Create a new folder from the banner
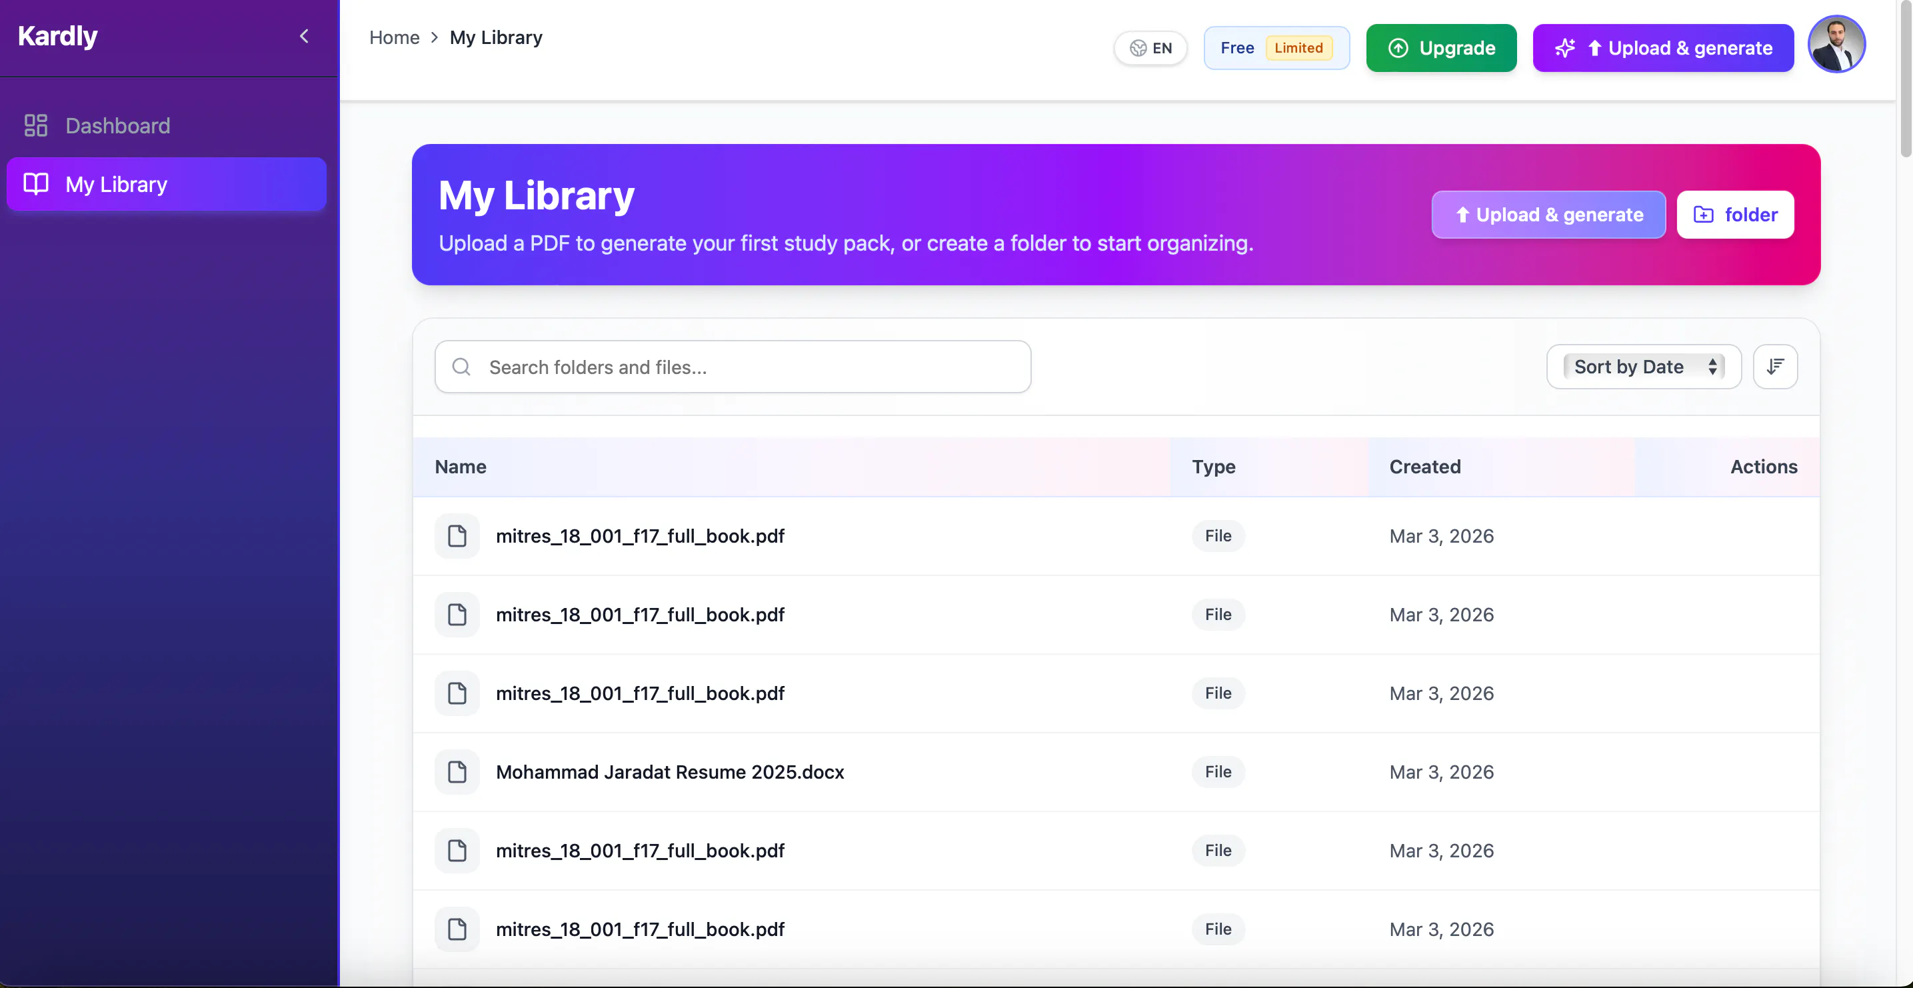This screenshot has width=1913, height=988. coord(1736,215)
